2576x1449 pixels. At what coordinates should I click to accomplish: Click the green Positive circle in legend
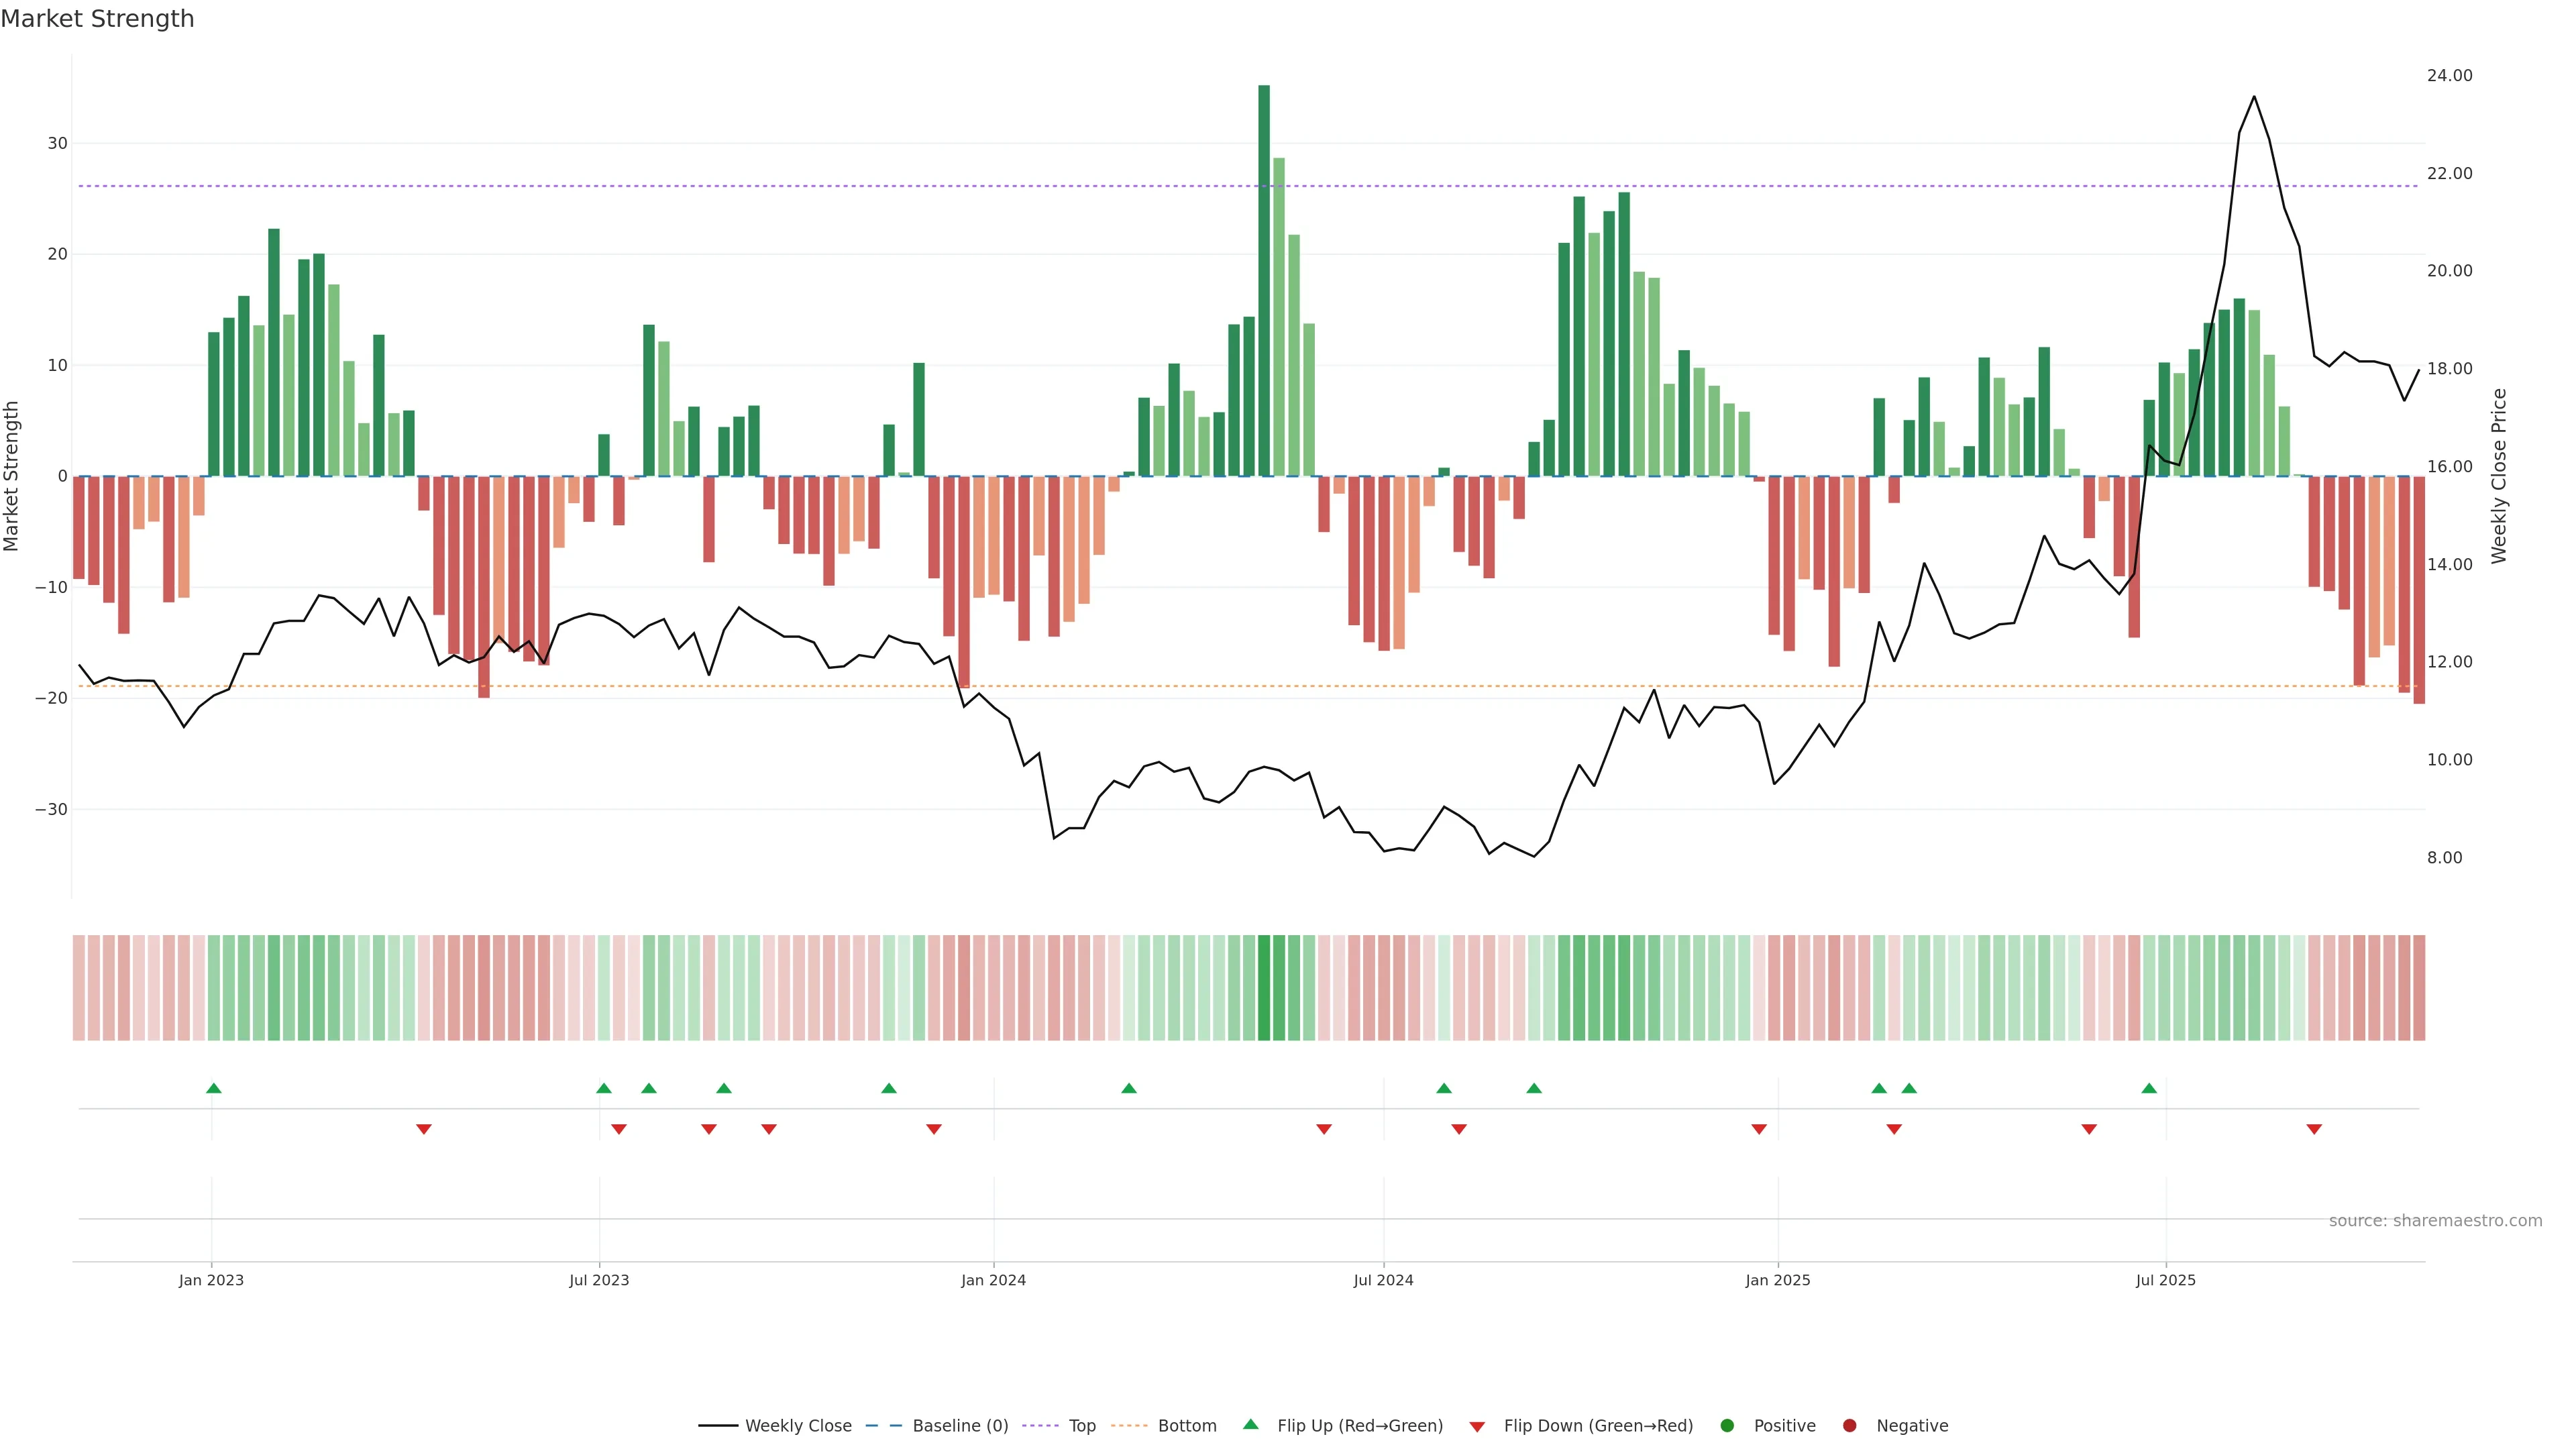coord(1727,1425)
